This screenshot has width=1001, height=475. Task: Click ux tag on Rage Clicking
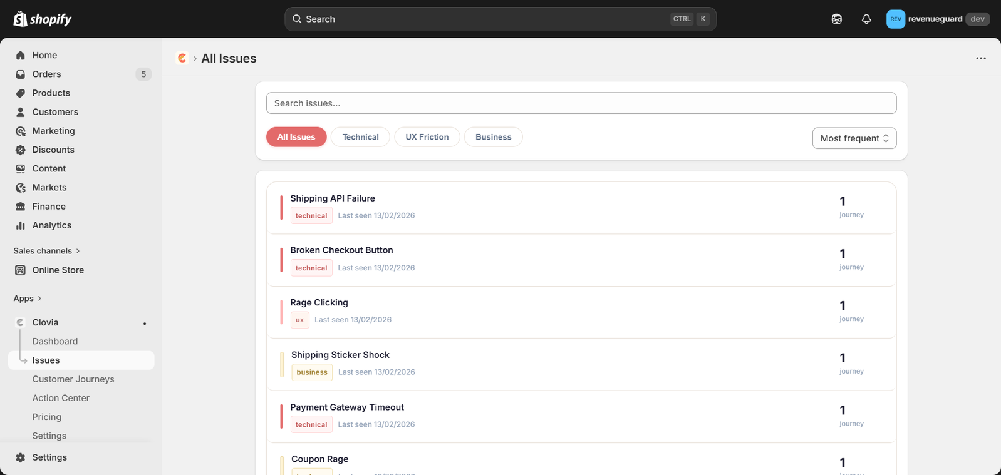pyautogui.click(x=299, y=320)
